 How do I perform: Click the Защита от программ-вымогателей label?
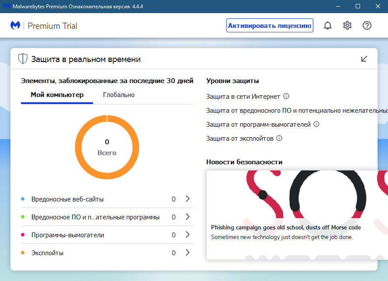[x=258, y=125]
